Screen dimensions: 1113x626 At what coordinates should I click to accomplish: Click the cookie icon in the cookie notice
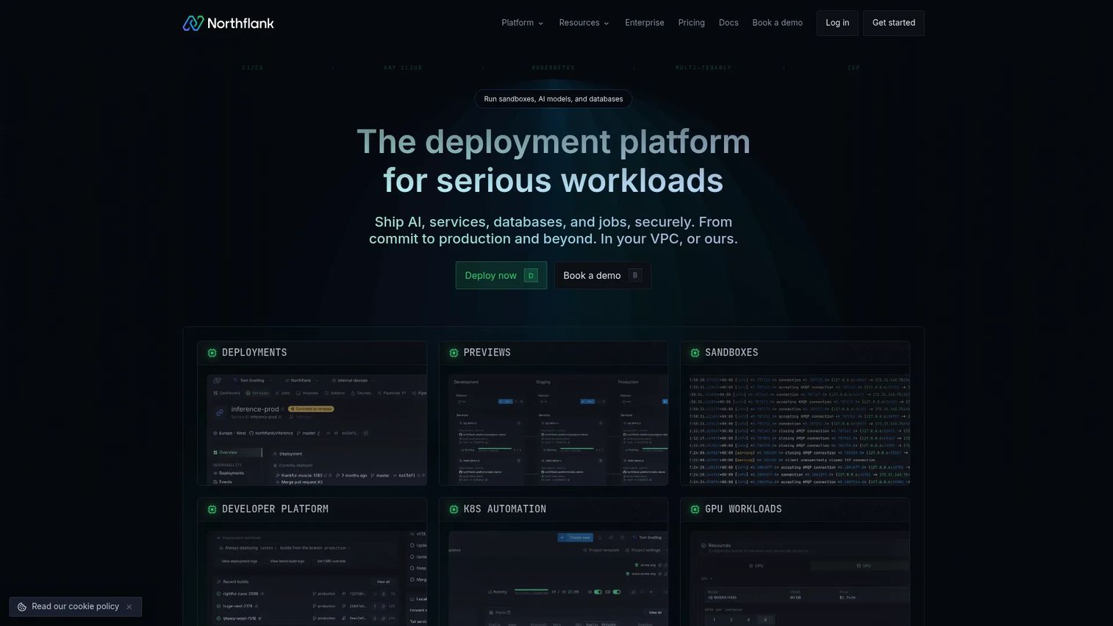[x=22, y=607]
